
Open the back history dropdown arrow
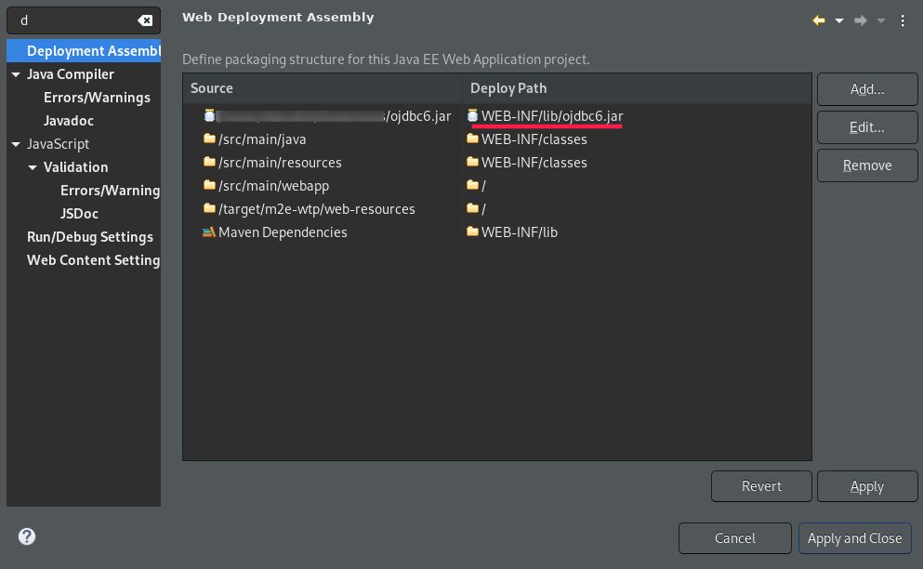pyautogui.click(x=839, y=20)
